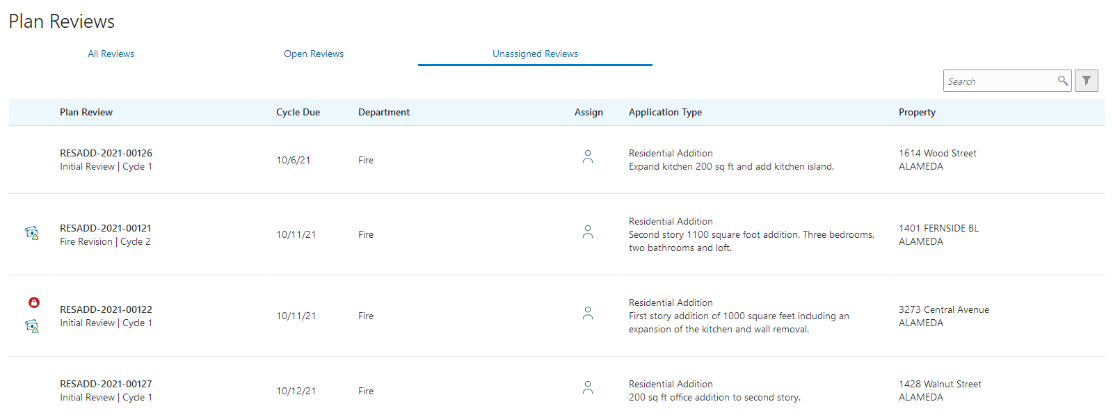Switch to the Open Reviews tab
This screenshot has height=420, width=1113.
[x=313, y=54]
